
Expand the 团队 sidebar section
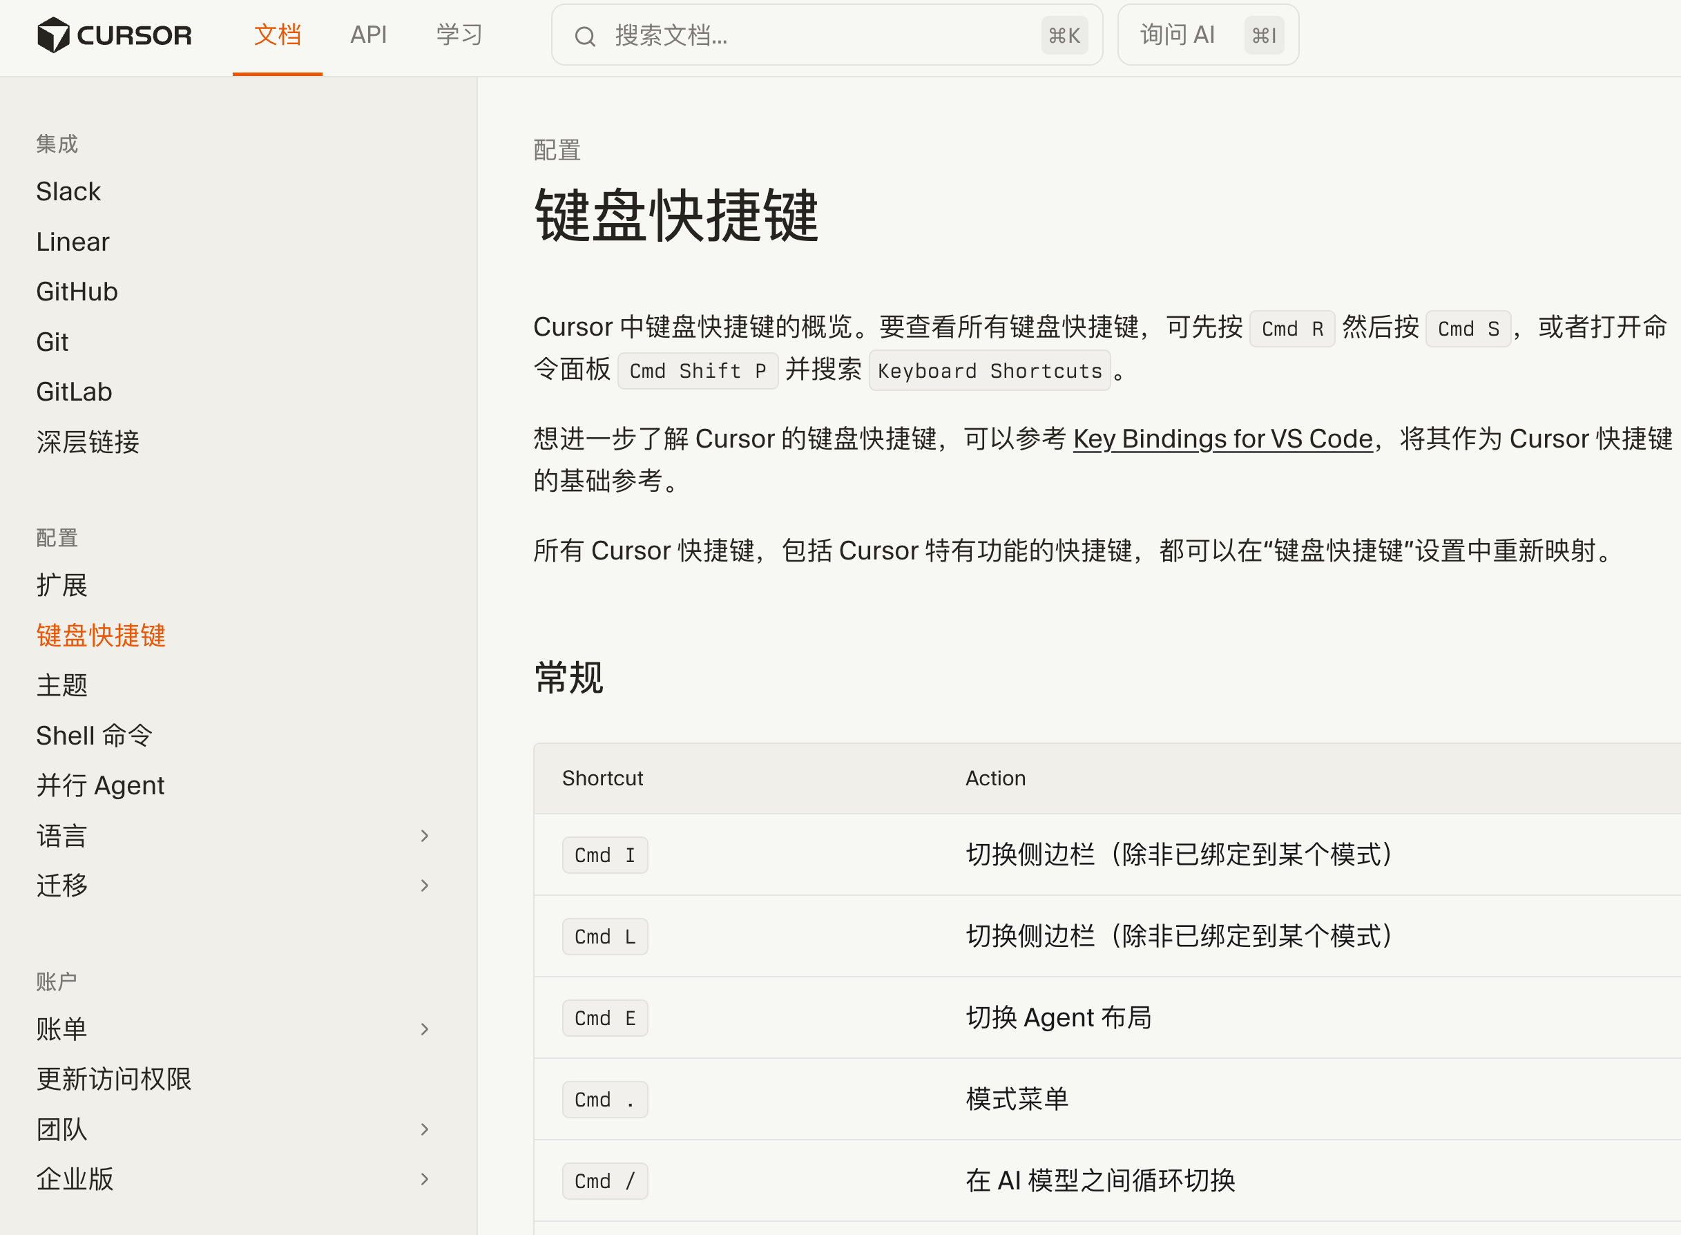tap(424, 1129)
